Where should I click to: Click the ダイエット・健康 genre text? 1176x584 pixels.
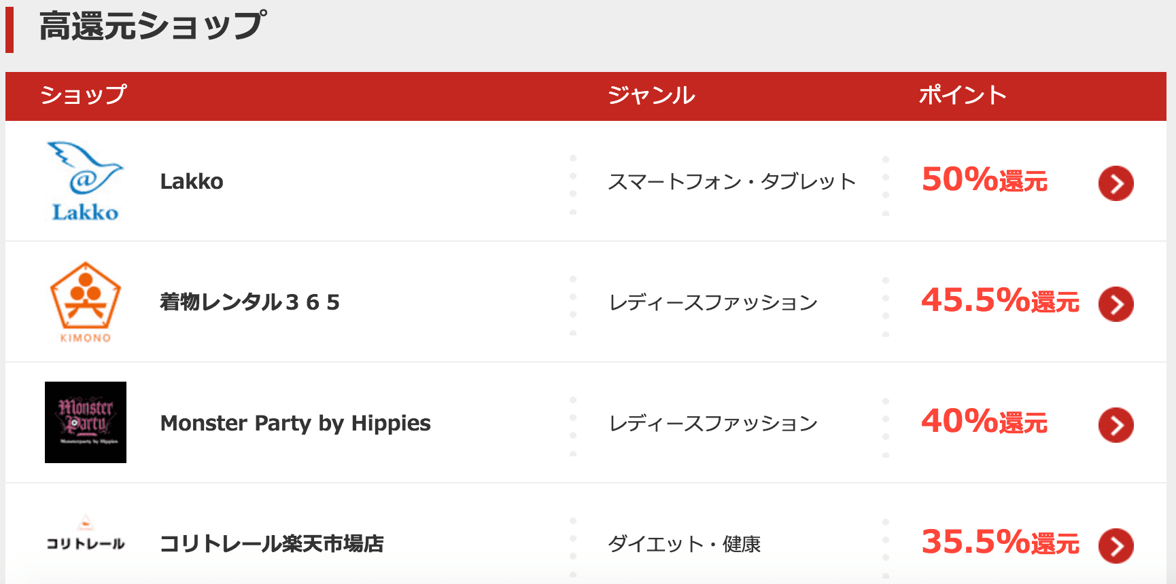tap(684, 544)
